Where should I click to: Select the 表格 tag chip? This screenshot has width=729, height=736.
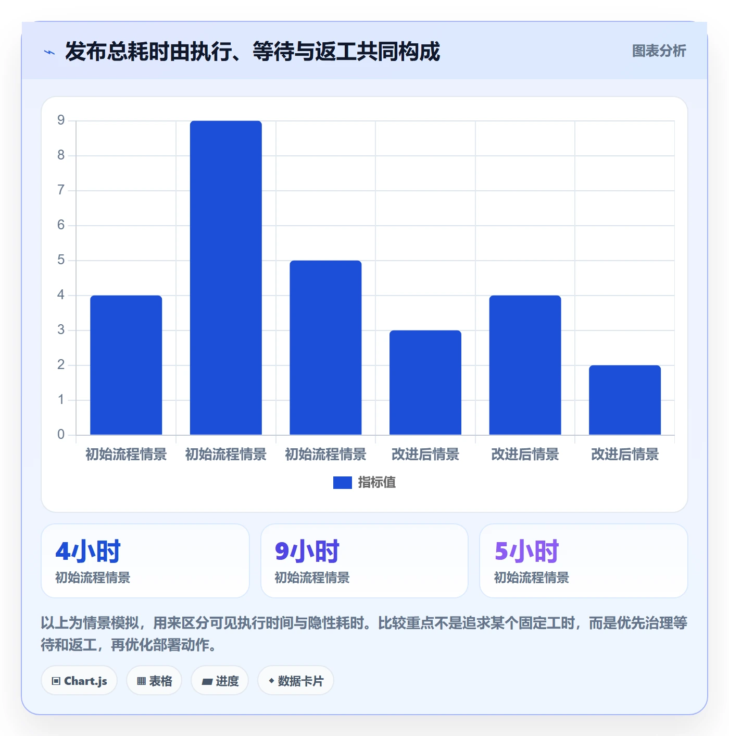154,681
